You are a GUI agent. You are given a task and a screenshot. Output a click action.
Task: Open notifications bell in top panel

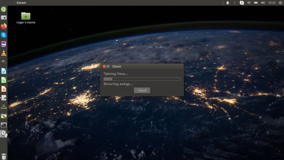coord(228,3)
